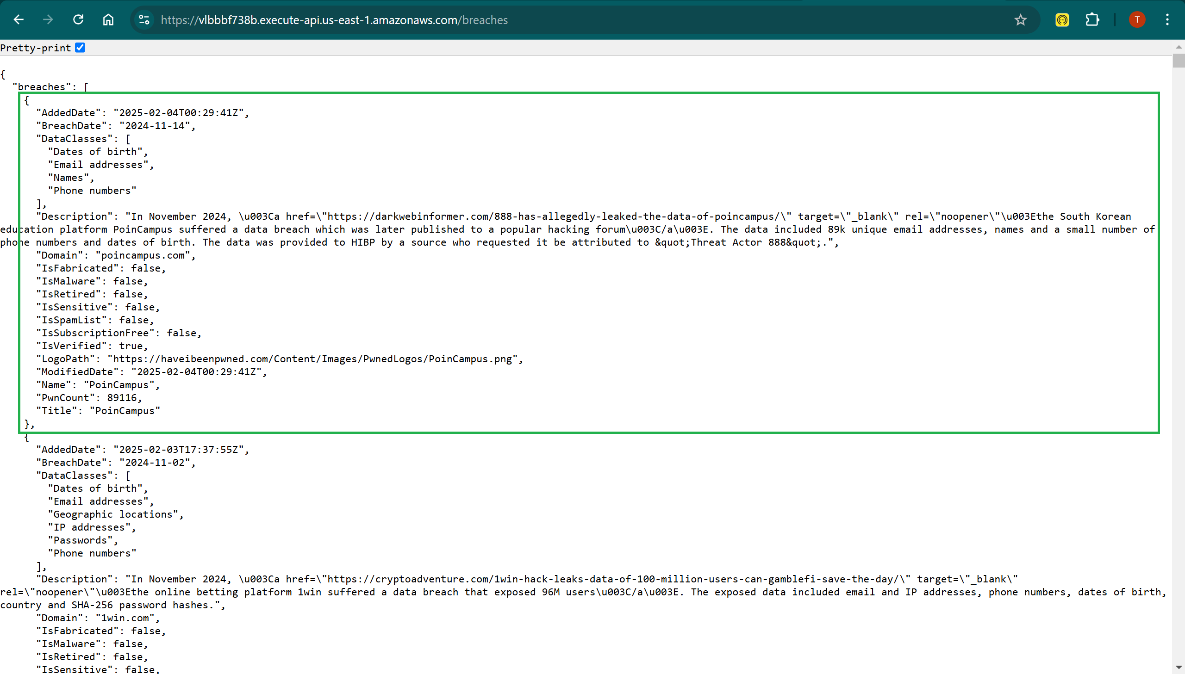
Task: Click "Names" in first DataClasses list
Action: tap(68, 178)
